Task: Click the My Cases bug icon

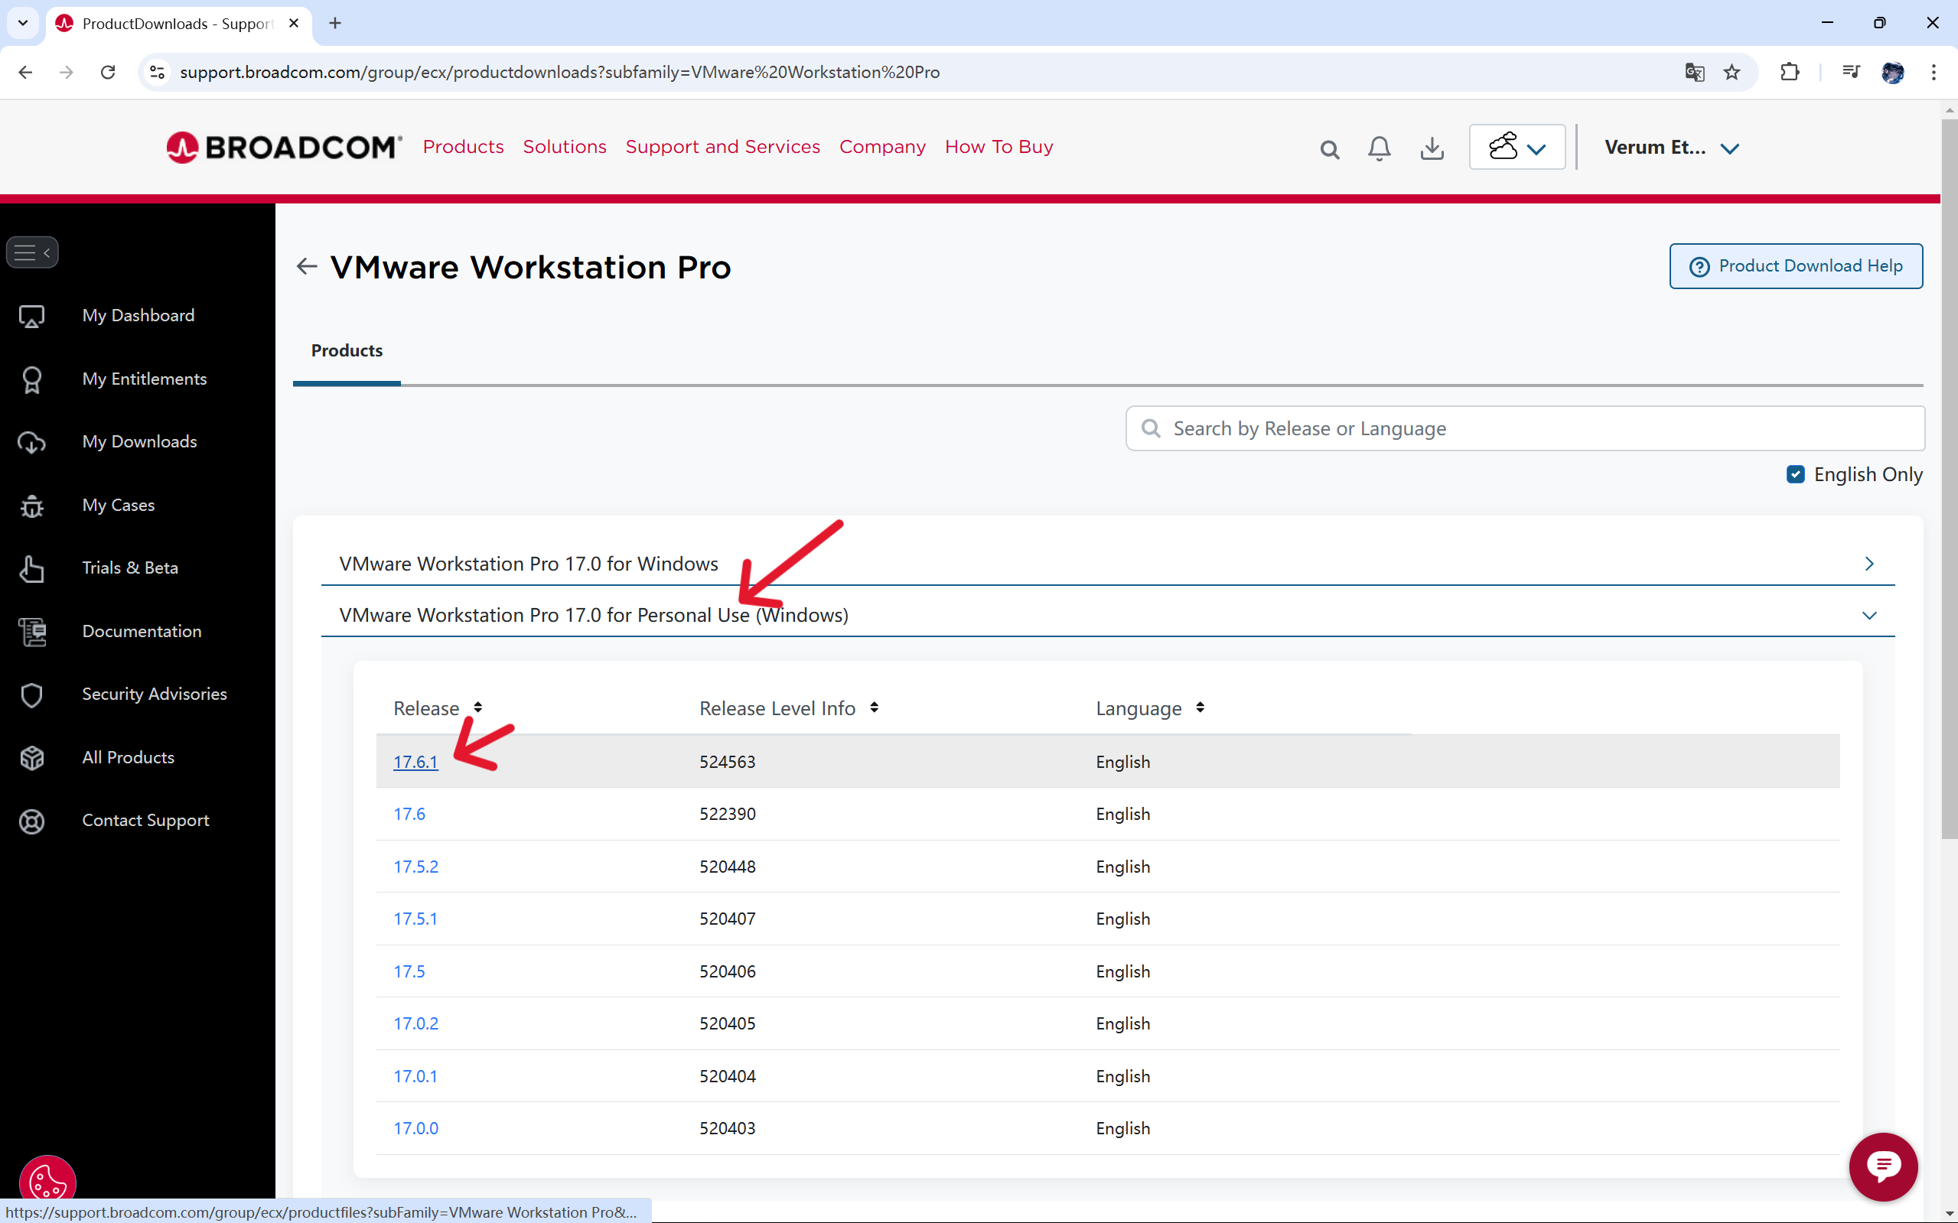Action: [31, 506]
